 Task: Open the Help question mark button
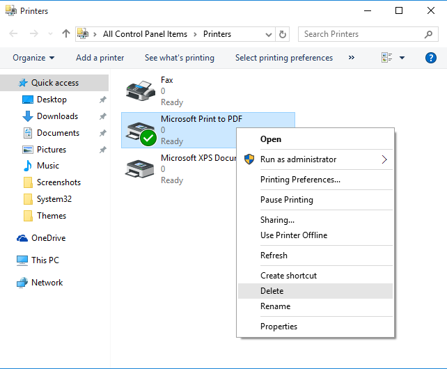431,58
